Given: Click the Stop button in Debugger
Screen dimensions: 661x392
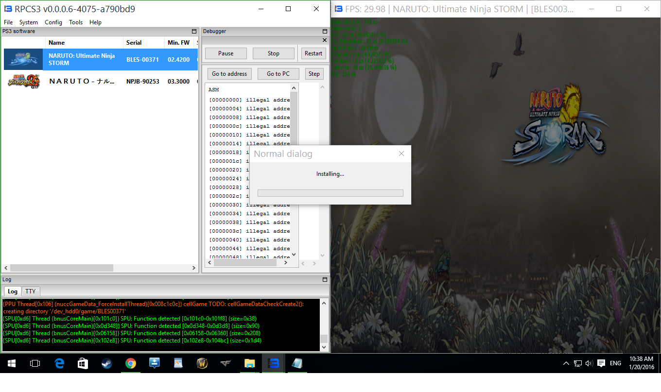Looking at the screenshot, I should click(274, 53).
